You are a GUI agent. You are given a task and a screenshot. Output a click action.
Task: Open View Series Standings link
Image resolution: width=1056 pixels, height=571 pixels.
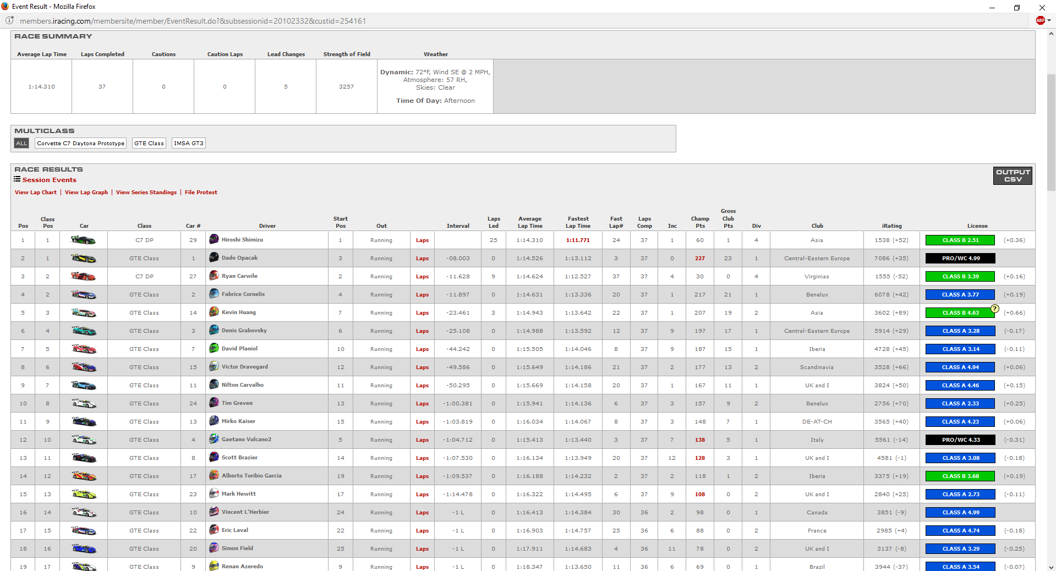(x=146, y=193)
